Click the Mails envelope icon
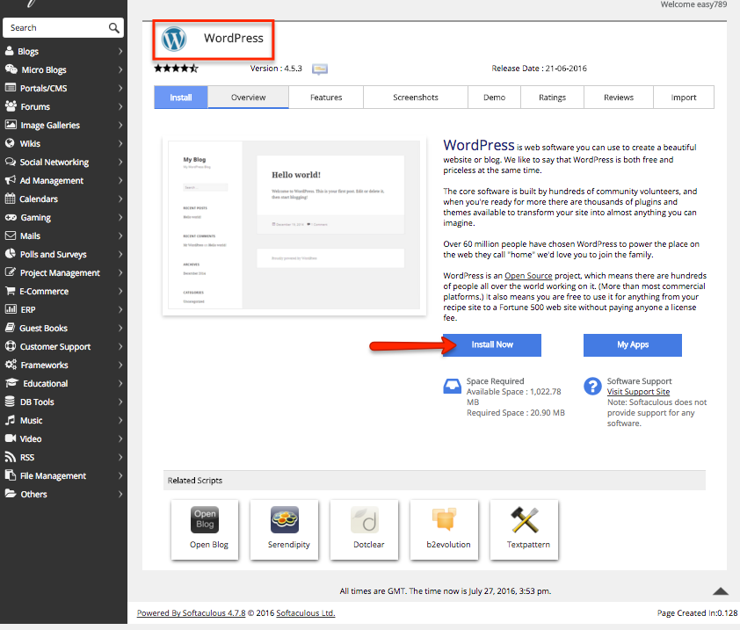Image resolution: width=740 pixels, height=630 pixels. pyautogui.click(x=11, y=235)
